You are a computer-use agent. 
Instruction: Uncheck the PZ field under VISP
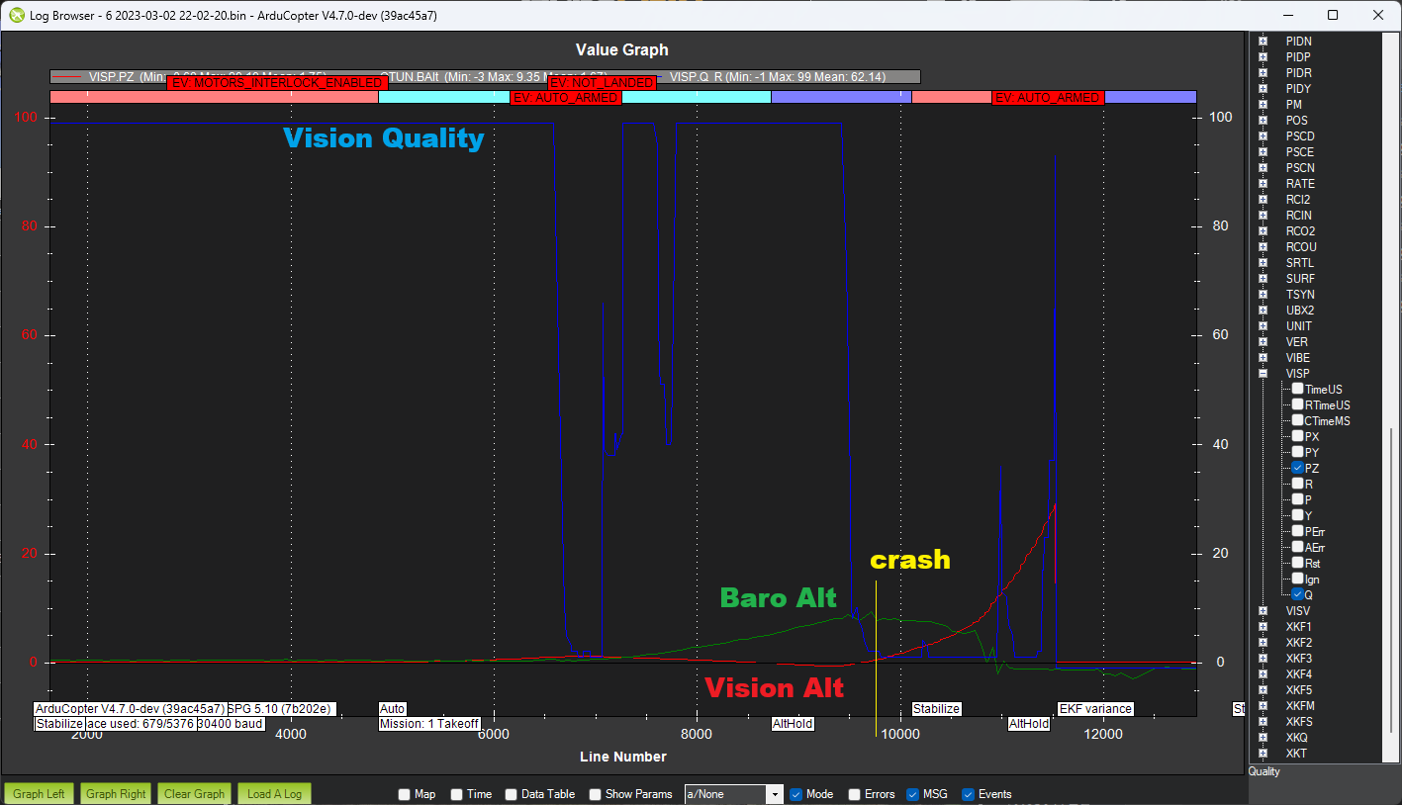1298,469
